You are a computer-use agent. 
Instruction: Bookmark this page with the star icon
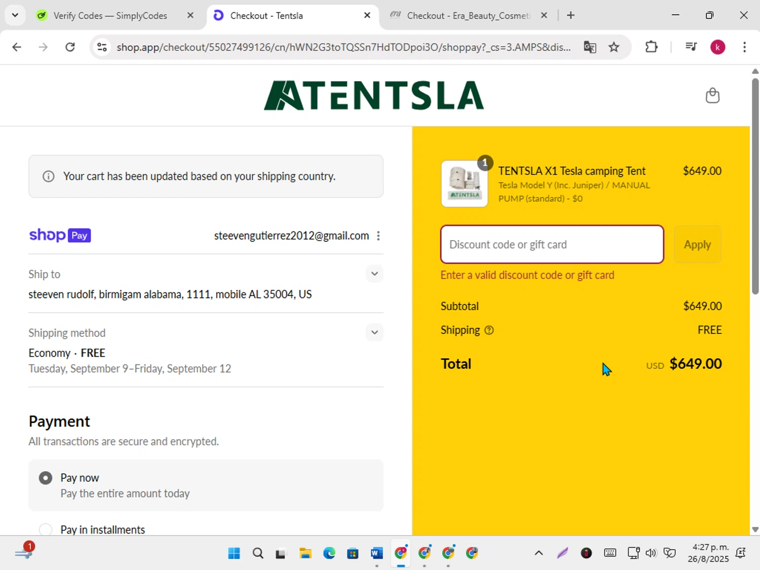point(614,47)
